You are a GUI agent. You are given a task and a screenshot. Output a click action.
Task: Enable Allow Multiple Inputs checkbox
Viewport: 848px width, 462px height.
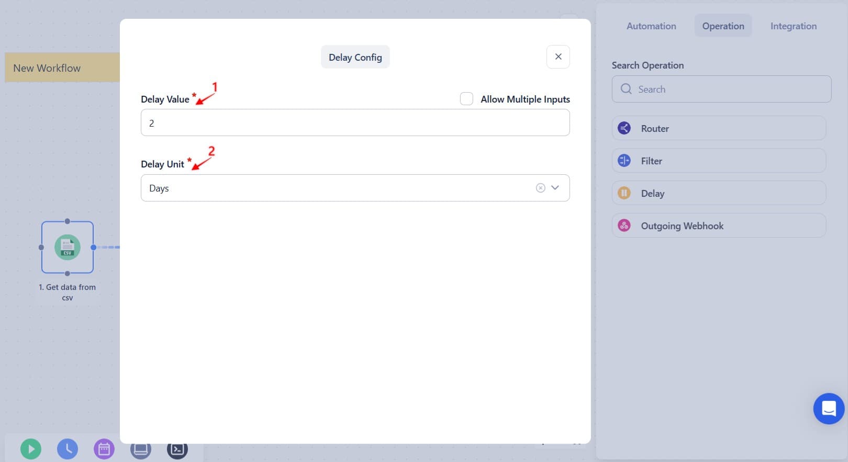(x=466, y=99)
